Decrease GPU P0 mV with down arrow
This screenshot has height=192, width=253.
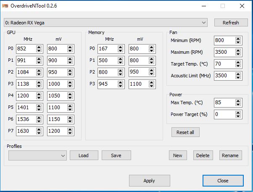pos(70,50)
